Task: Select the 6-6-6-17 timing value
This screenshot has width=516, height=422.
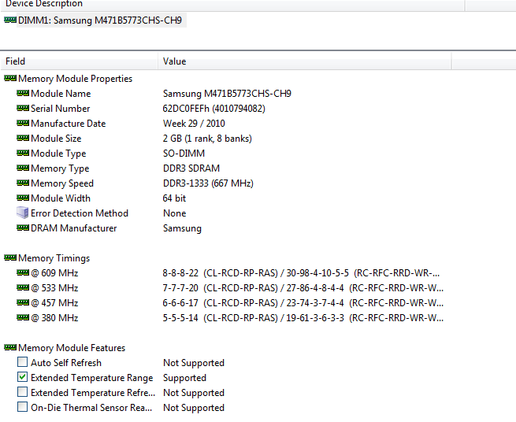Action: [180, 303]
